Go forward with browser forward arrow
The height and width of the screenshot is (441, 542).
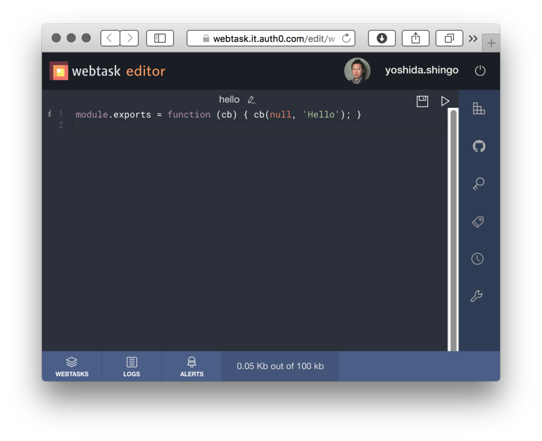pyautogui.click(x=129, y=38)
